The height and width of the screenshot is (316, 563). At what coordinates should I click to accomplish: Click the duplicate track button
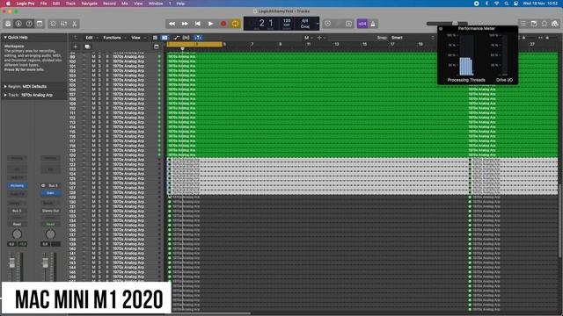coord(87,47)
